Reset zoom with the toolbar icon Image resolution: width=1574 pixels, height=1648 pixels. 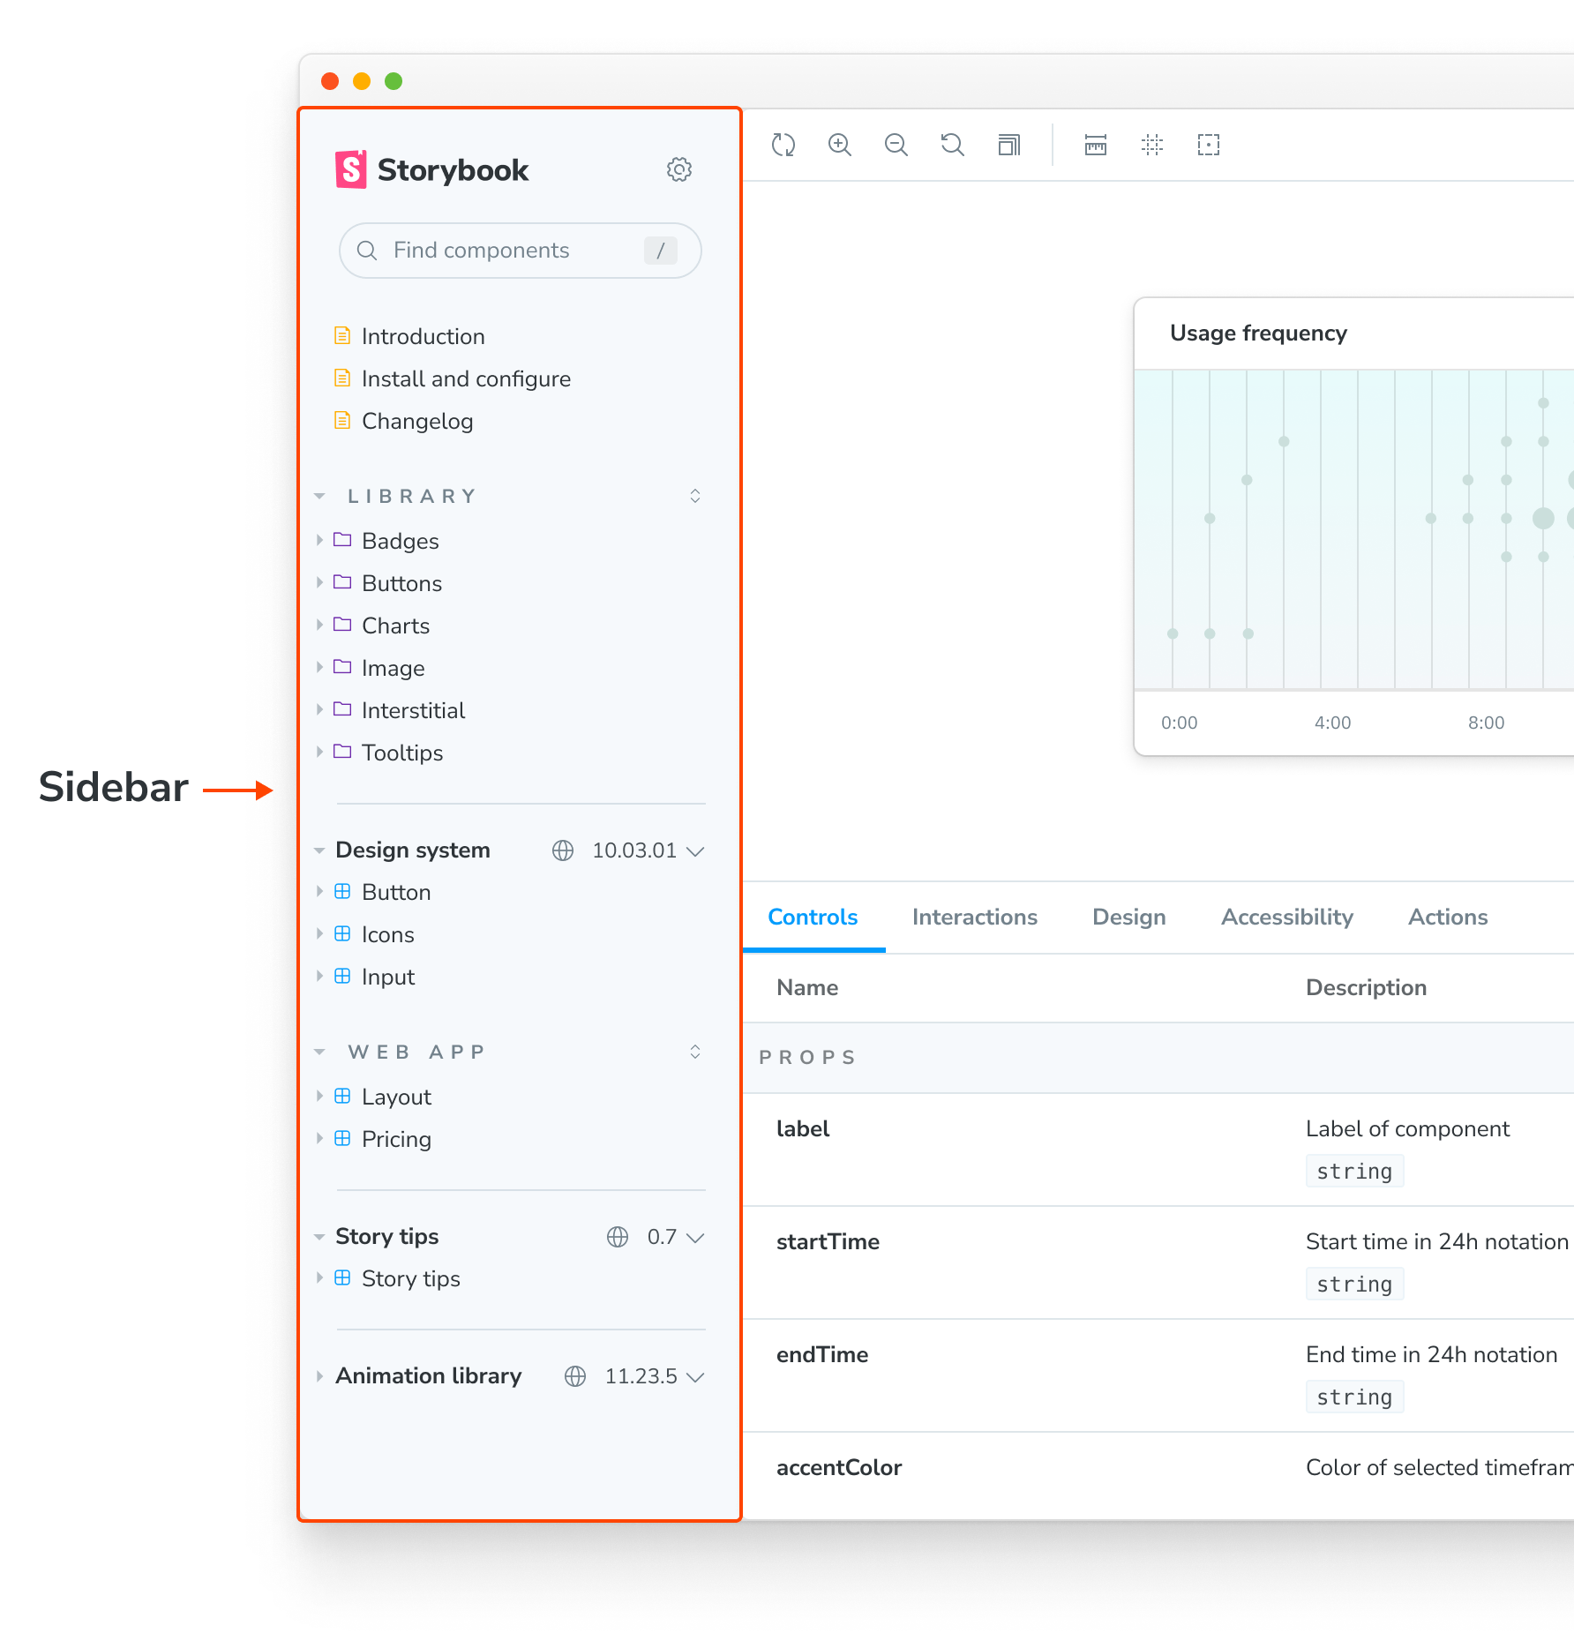coord(953,145)
